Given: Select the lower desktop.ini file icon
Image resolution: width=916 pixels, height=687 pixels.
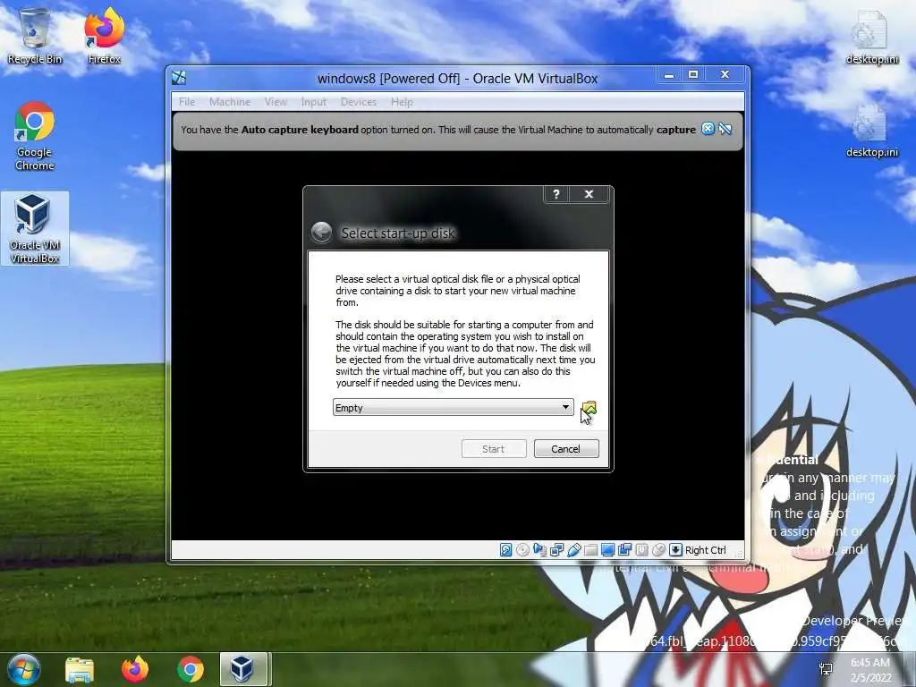Looking at the screenshot, I should (871, 131).
